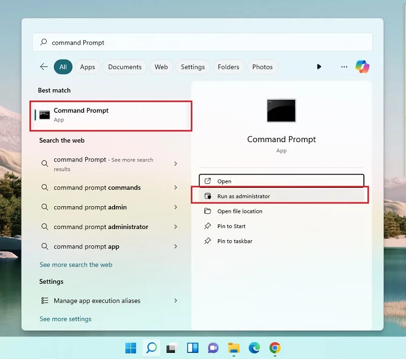Switch to the Web filter tab
The image size is (406, 359).
pyautogui.click(x=161, y=67)
